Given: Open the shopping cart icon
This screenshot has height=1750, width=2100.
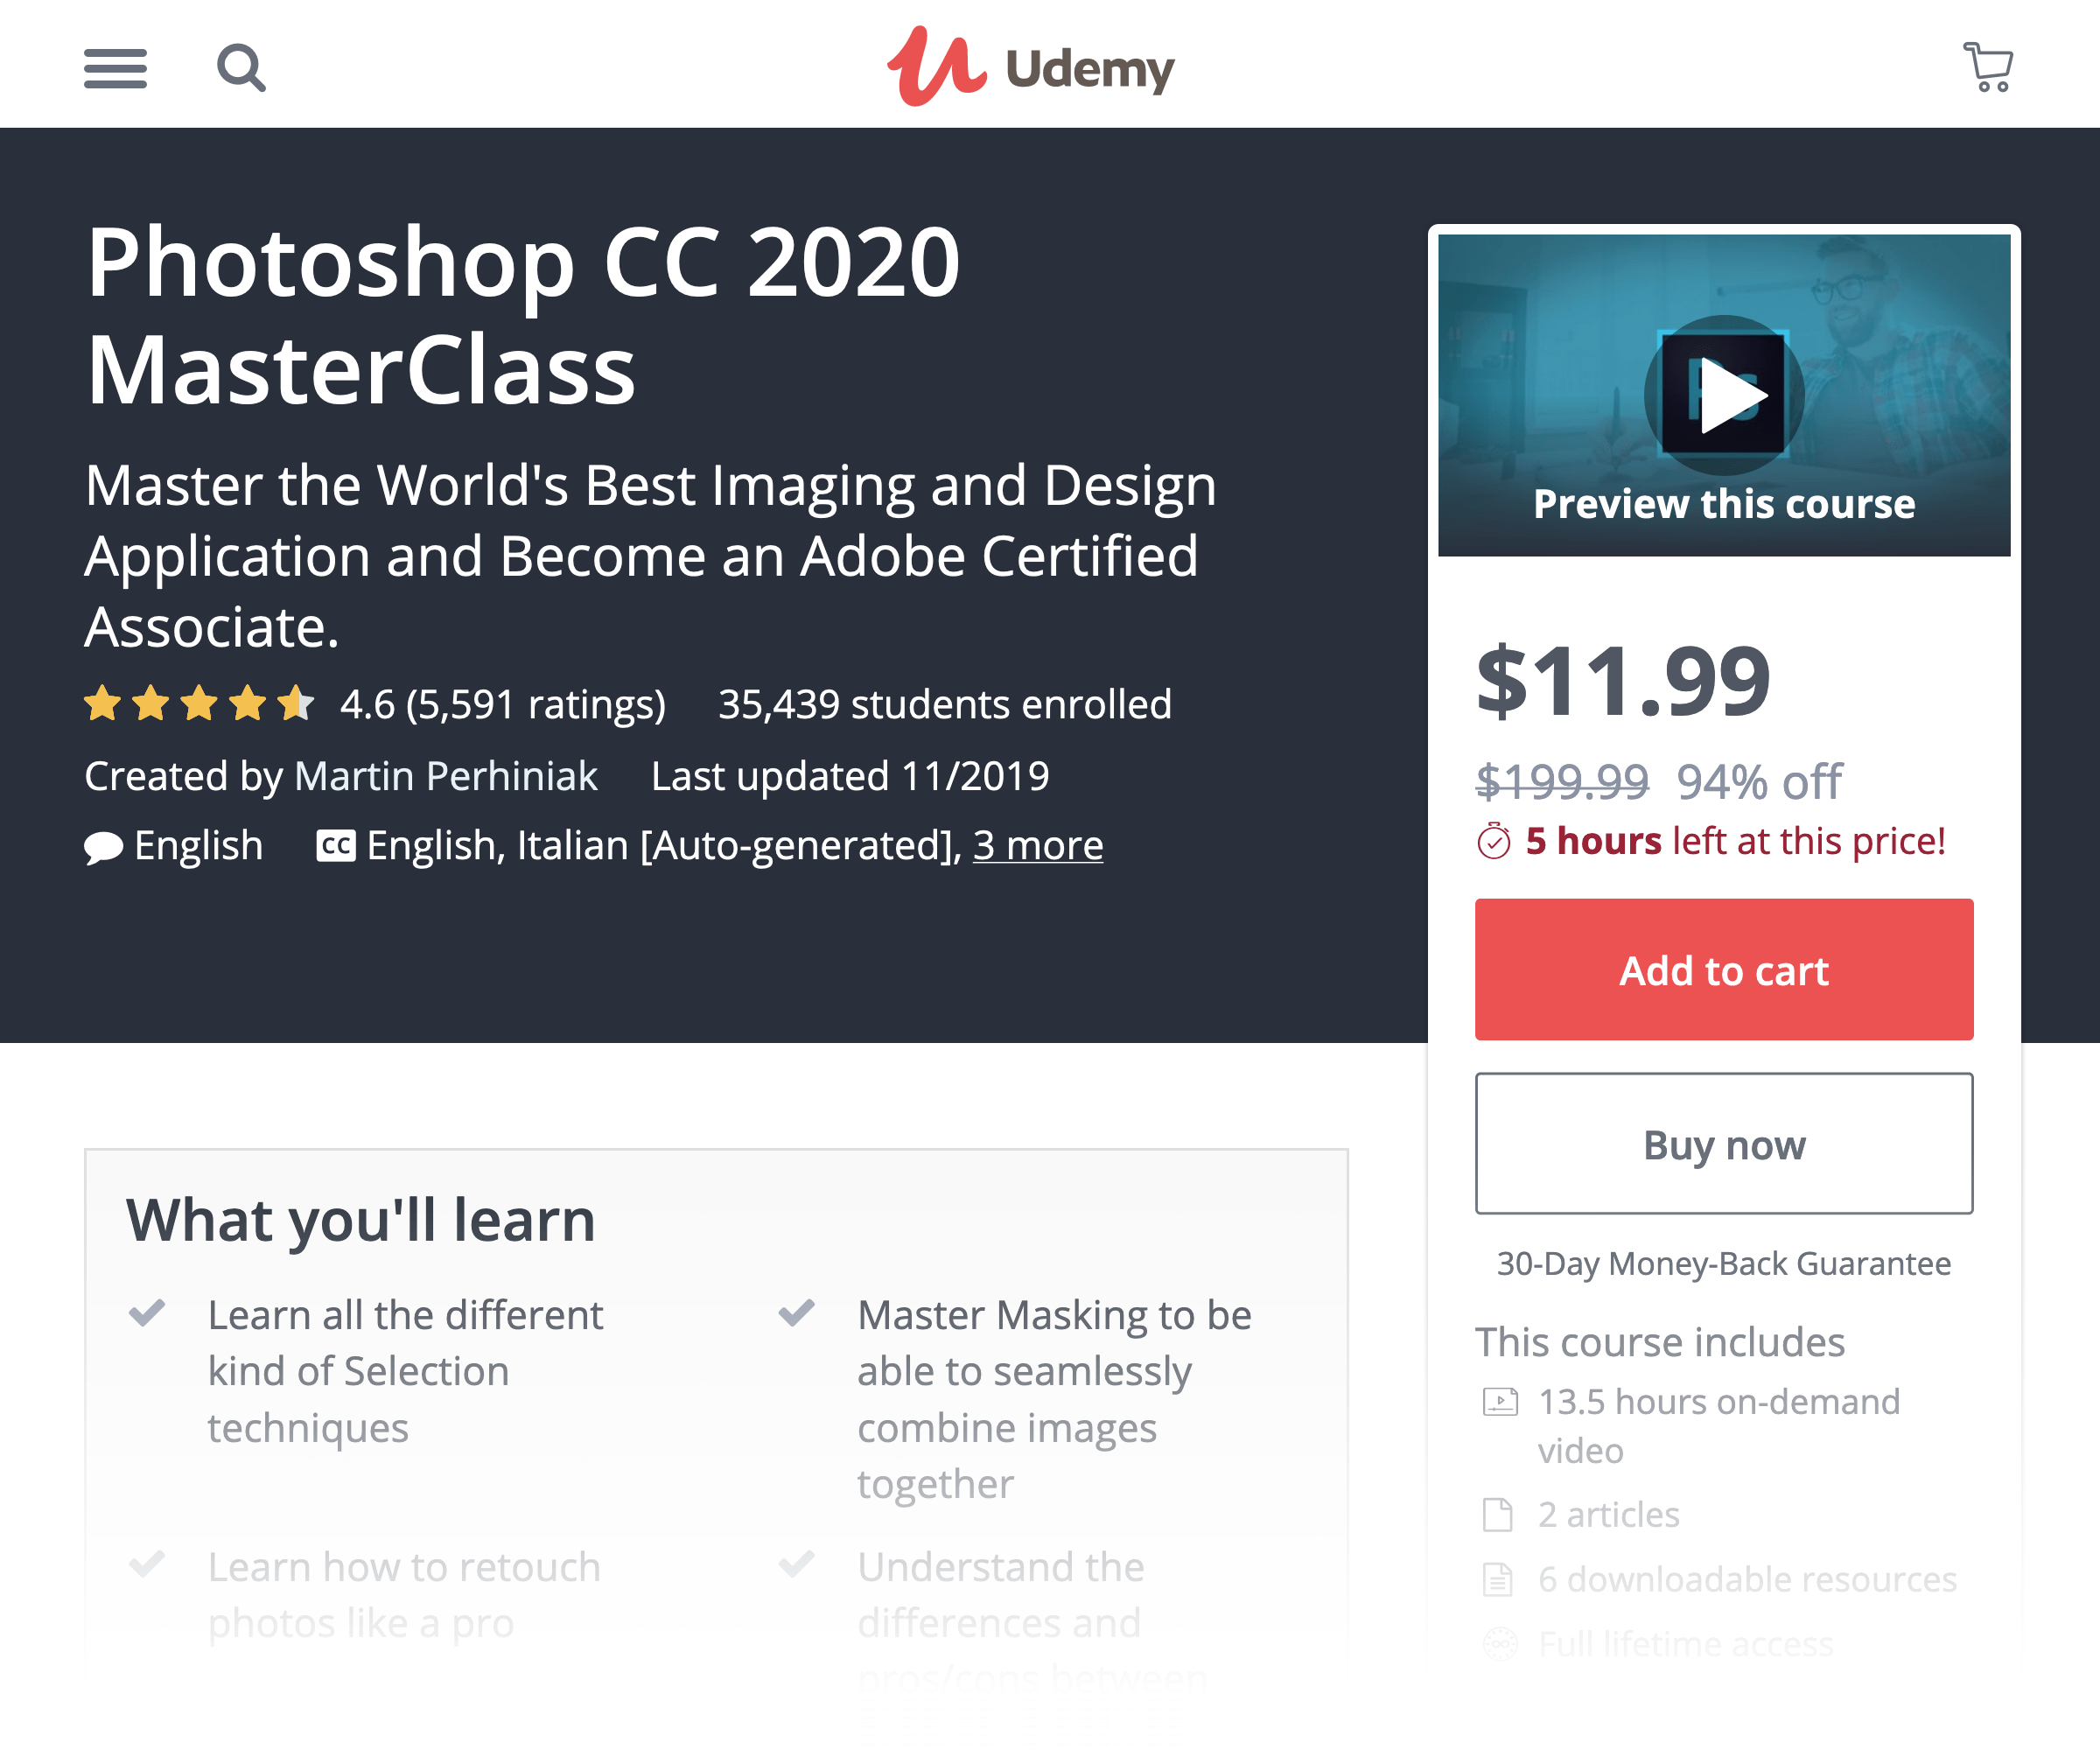Looking at the screenshot, I should point(1986,65).
